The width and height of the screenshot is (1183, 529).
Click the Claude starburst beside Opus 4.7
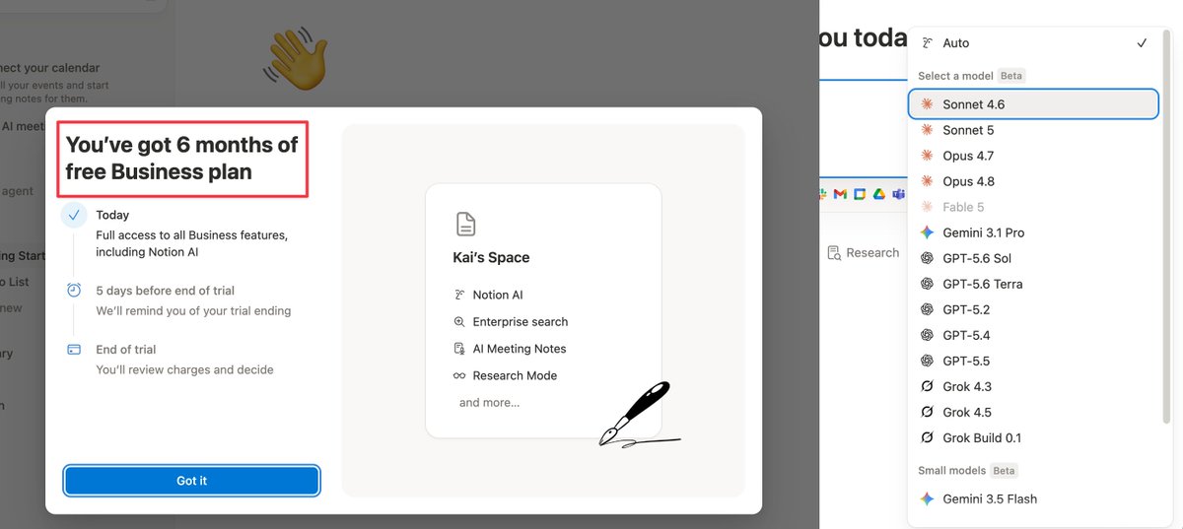[927, 156]
